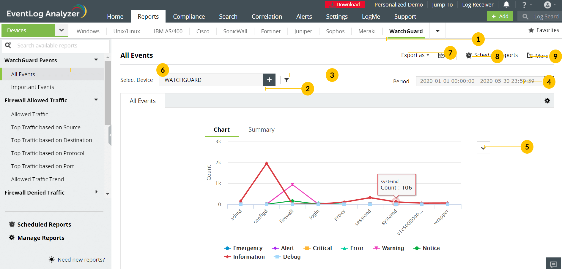Toggle the Notice series in the legend
The image size is (562, 269).
coord(426,248)
